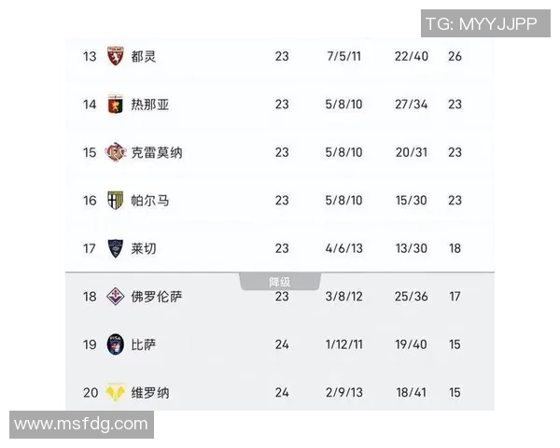
Task: Click the Verona (维罗纳) club crest
Action: (116, 393)
